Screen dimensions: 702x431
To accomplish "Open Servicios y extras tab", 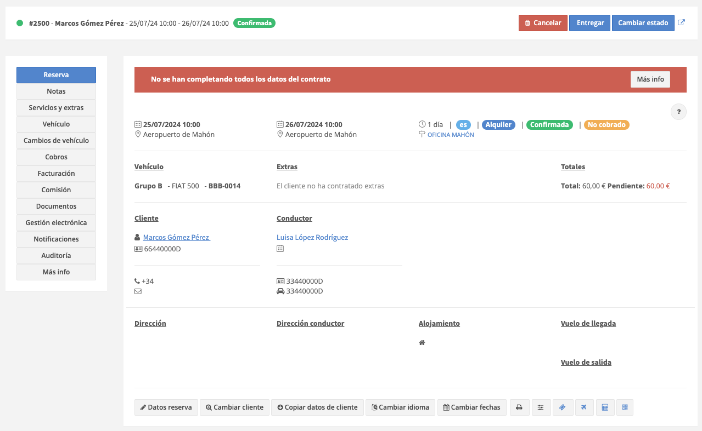I will (x=56, y=108).
